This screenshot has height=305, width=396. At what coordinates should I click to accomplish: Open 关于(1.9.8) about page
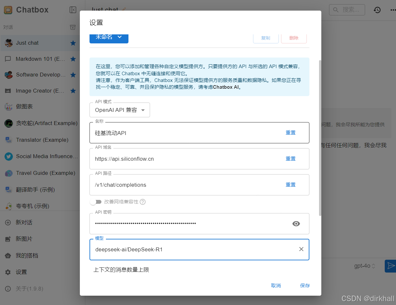tap(40, 289)
